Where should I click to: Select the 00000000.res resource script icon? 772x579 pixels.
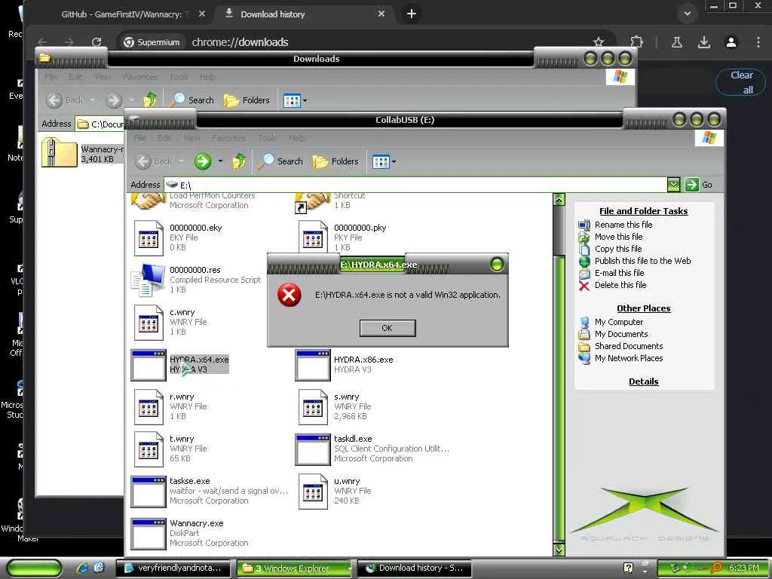pos(149,280)
